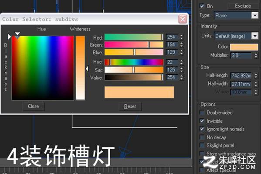Click the Sat slider bar
The image size is (261, 174).
pyautogui.click(x=134, y=70)
